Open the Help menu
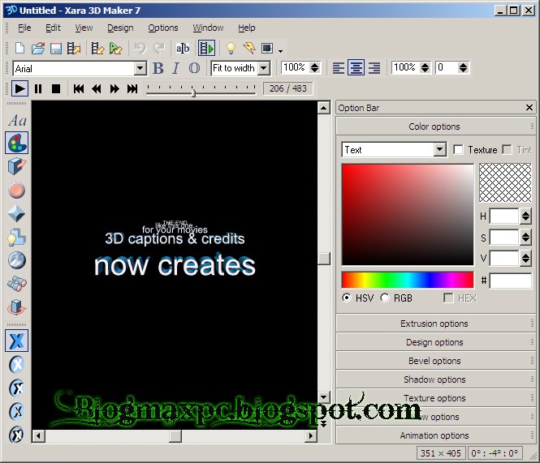 (x=247, y=28)
